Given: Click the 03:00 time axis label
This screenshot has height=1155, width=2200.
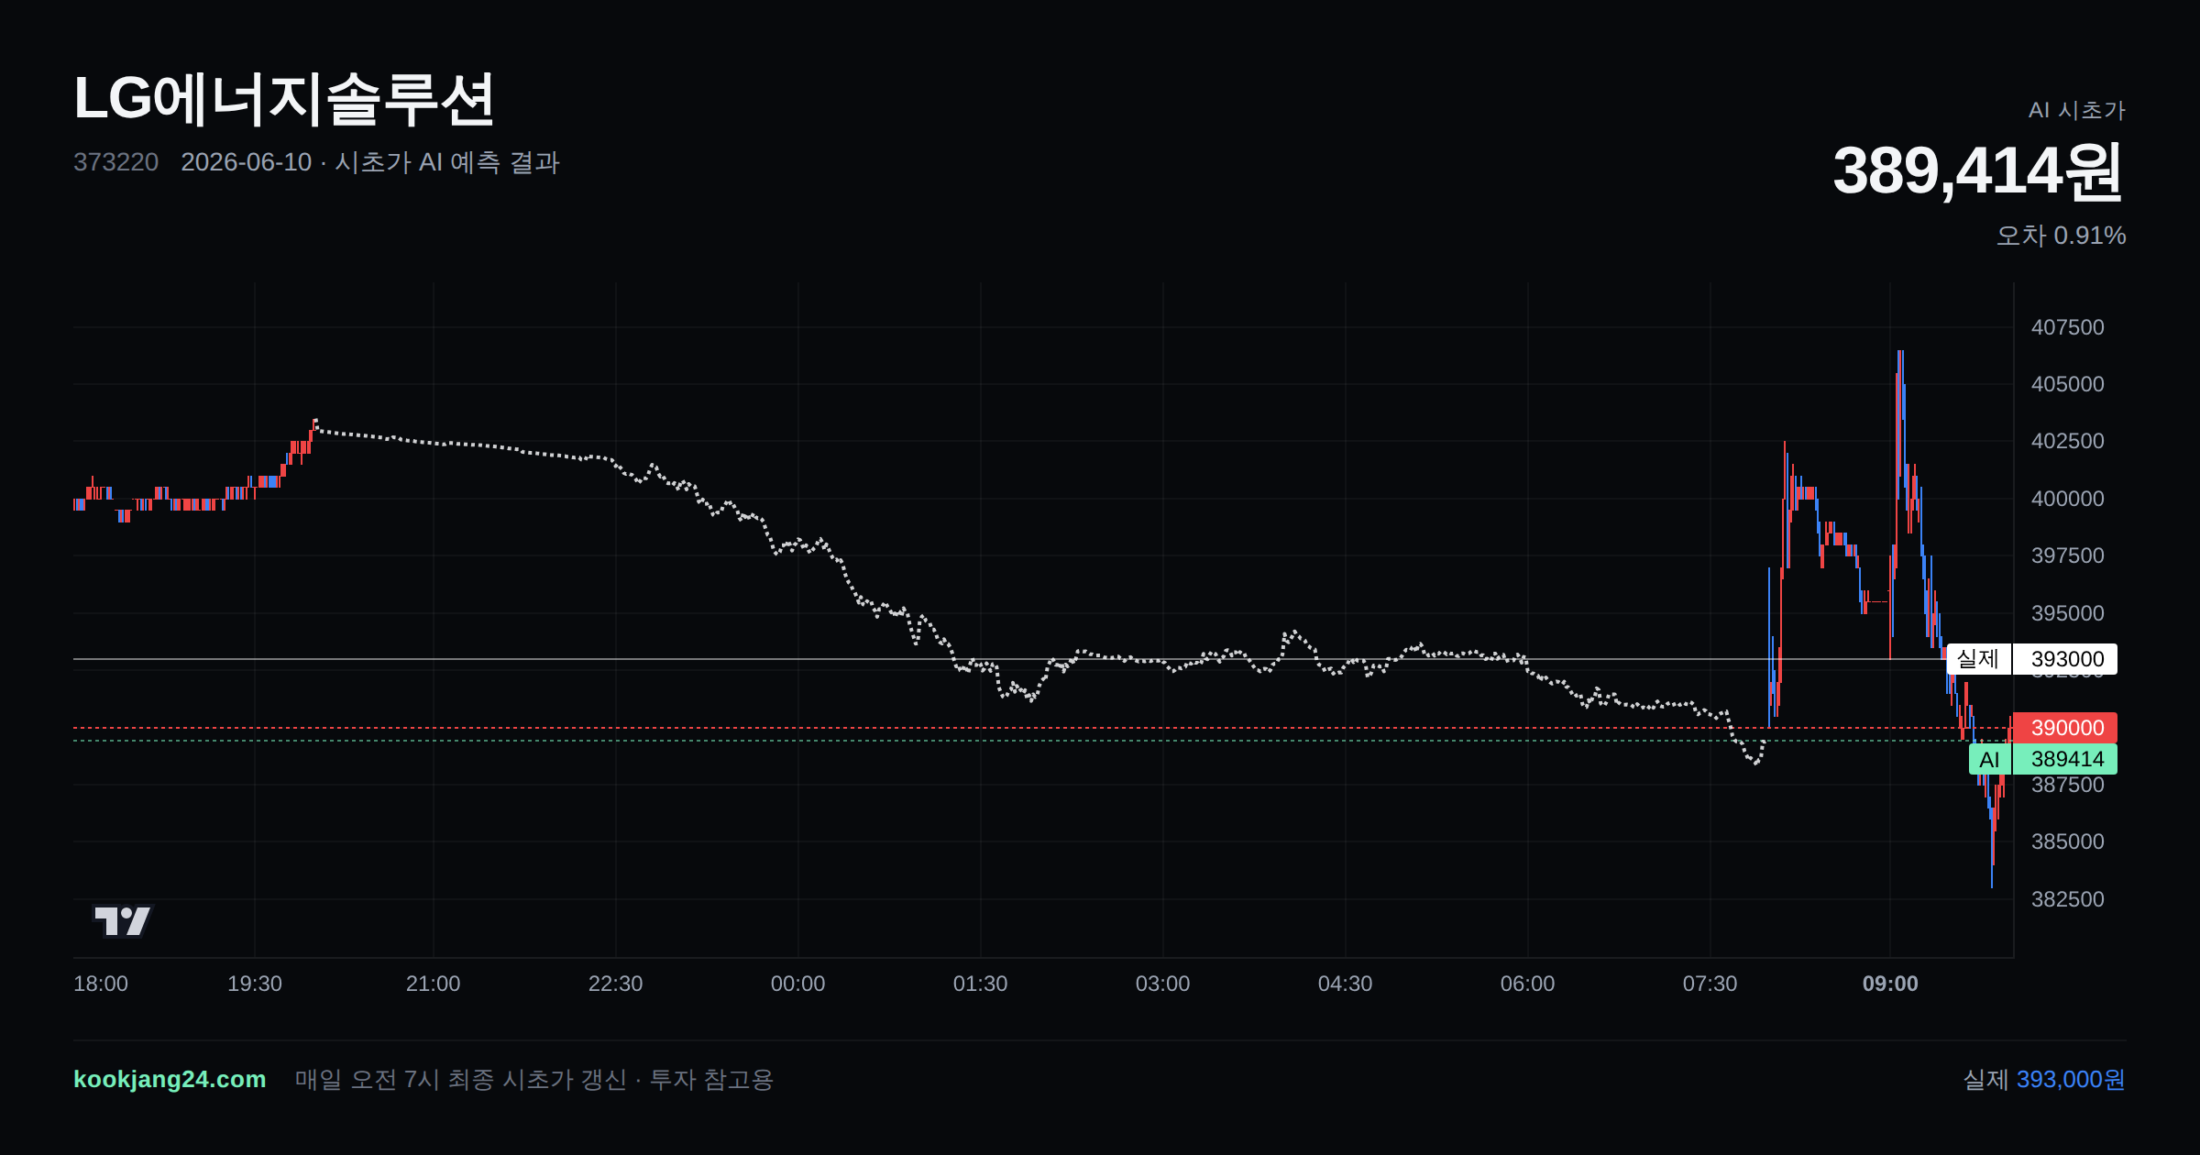Looking at the screenshot, I should [x=1163, y=984].
